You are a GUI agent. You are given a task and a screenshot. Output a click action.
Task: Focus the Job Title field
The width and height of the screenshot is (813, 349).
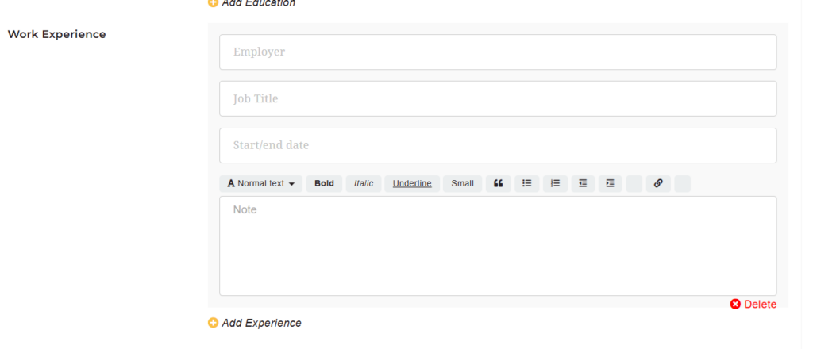498,99
